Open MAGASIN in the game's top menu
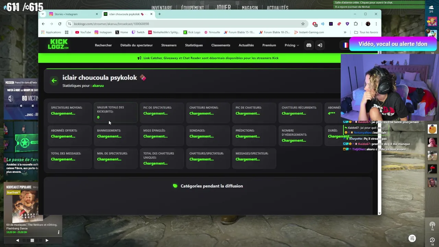 (250, 8)
